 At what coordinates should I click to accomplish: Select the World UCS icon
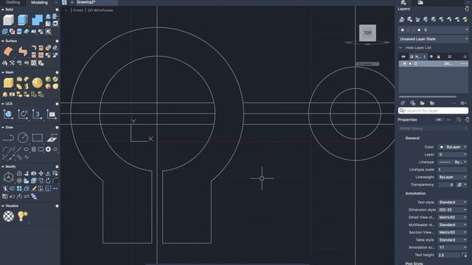coord(8,114)
